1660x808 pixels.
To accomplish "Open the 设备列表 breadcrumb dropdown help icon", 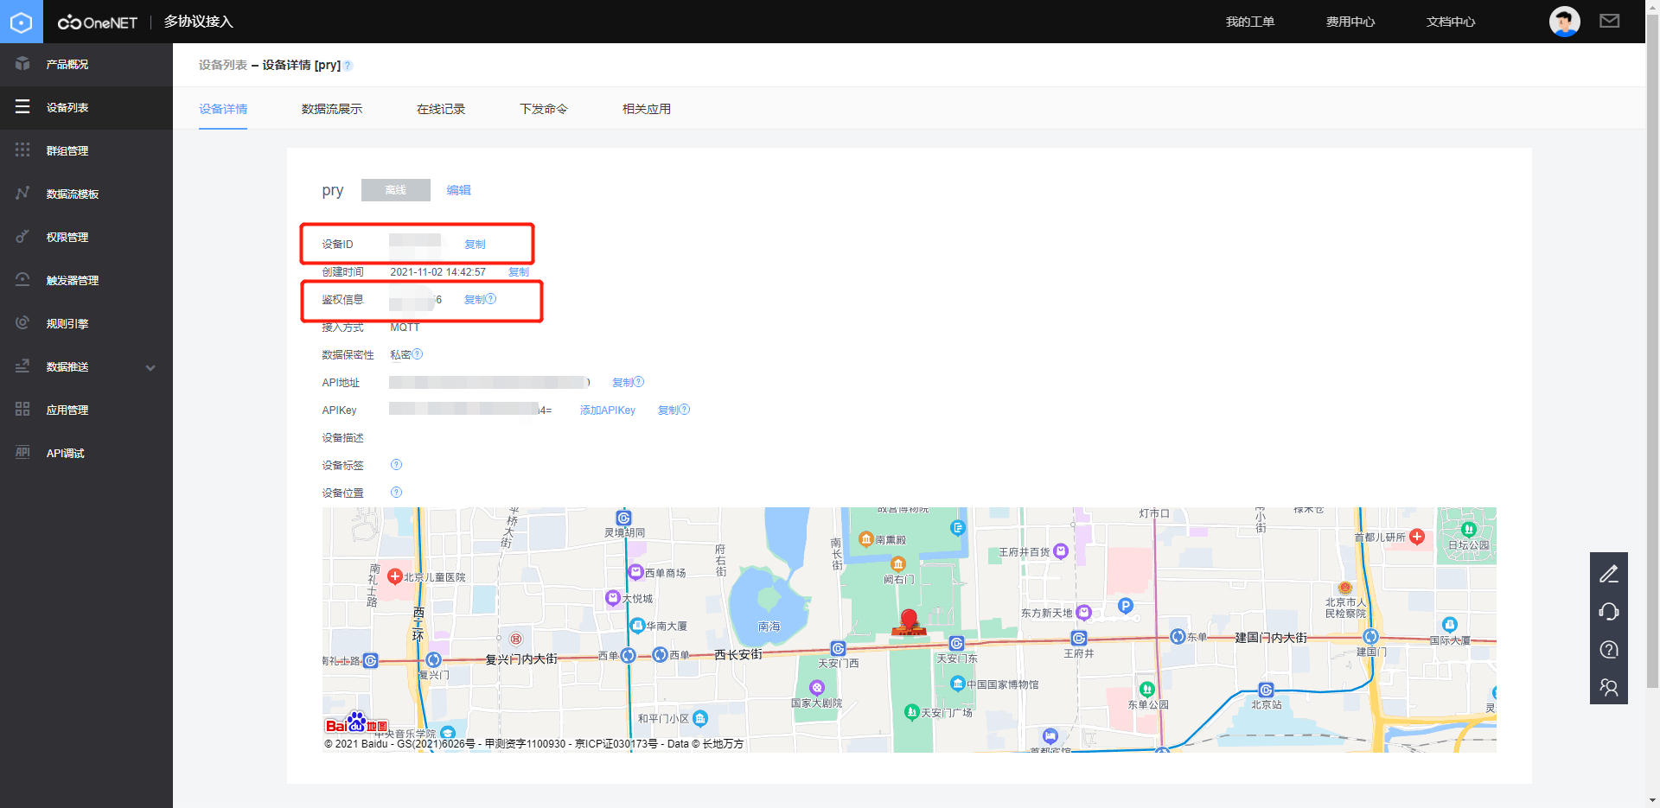I will point(348,65).
